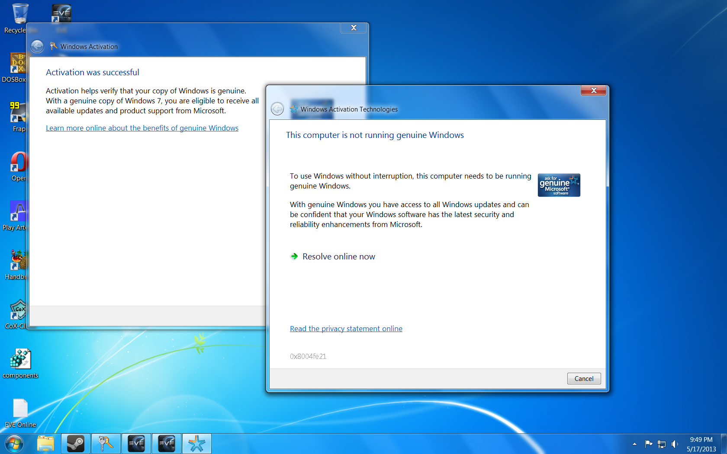Click the volume speaker tray icon
Viewport: 727px width, 454px height.
[675, 444]
